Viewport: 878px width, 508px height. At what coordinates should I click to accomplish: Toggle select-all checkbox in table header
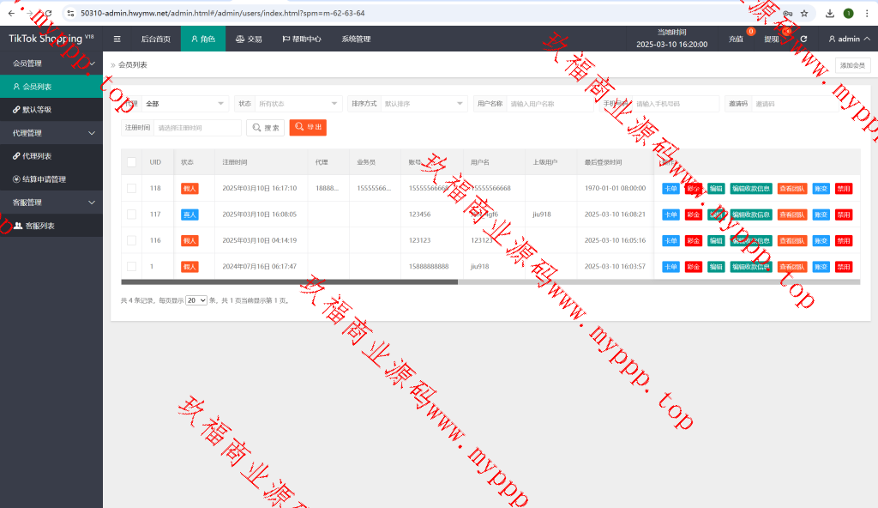click(x=131, y=162)
